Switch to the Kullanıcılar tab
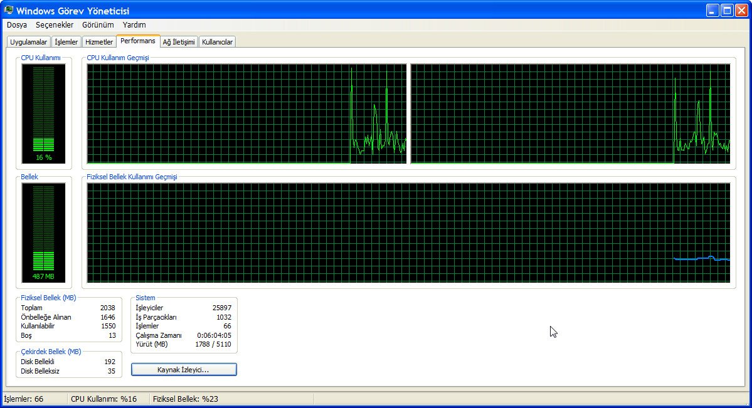 pos(217,42)
